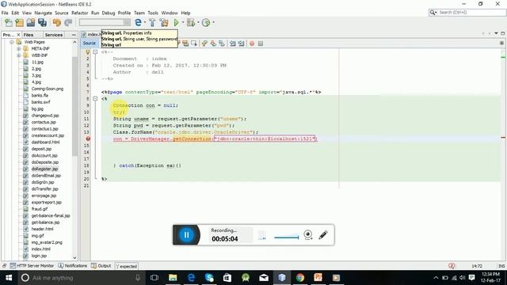The height and width of the screenshot is (285, 507).
Task: Click the grayed-out Redo icon
Action: 68,23
